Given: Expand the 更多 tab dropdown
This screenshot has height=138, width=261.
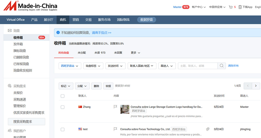Looking at the screenshot, I should click(135, 53).
